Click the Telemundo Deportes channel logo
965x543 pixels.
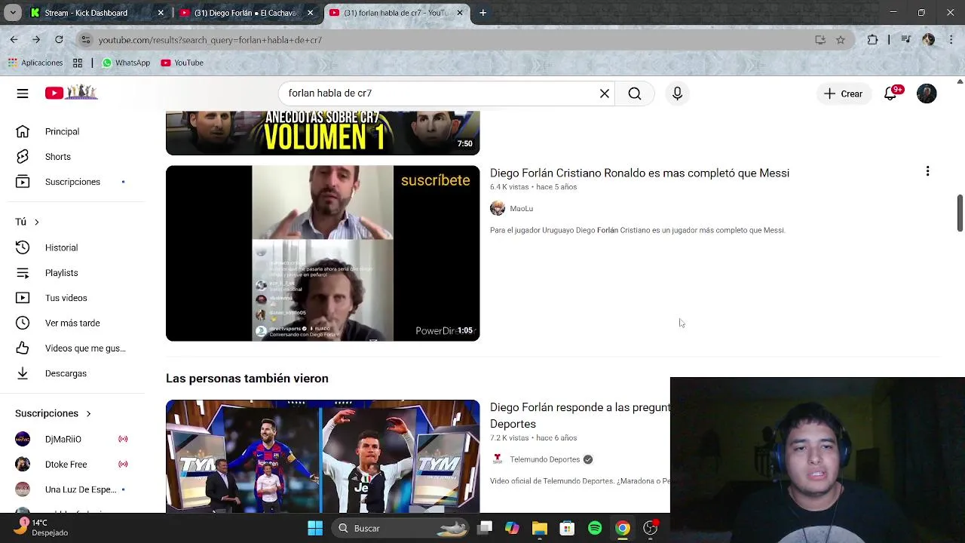(498, 459)
